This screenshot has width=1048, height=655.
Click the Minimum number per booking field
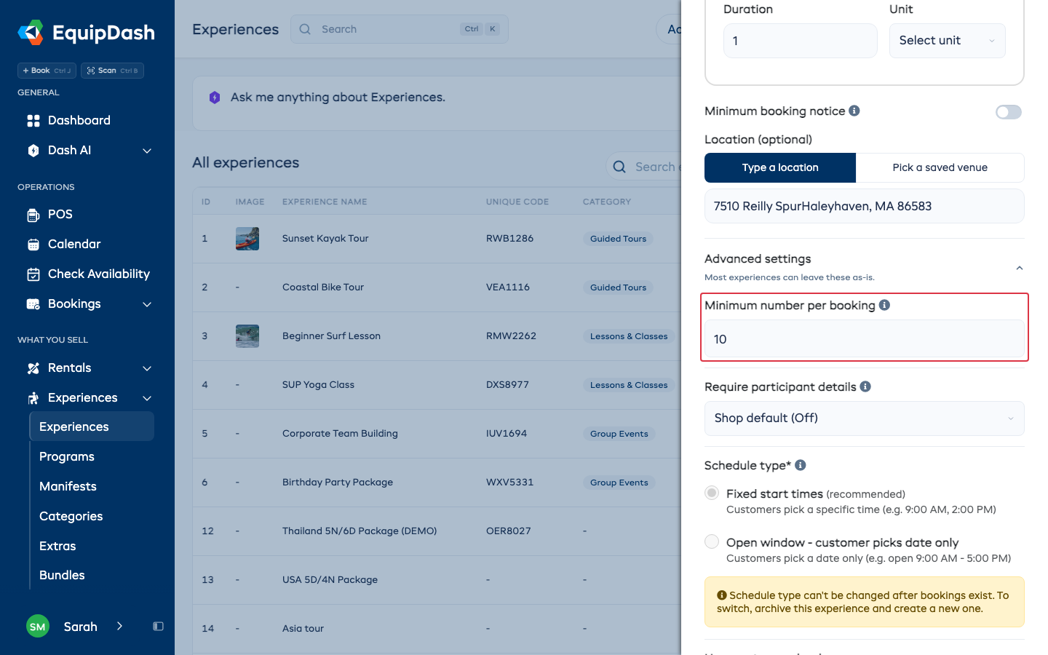point(865,338)
